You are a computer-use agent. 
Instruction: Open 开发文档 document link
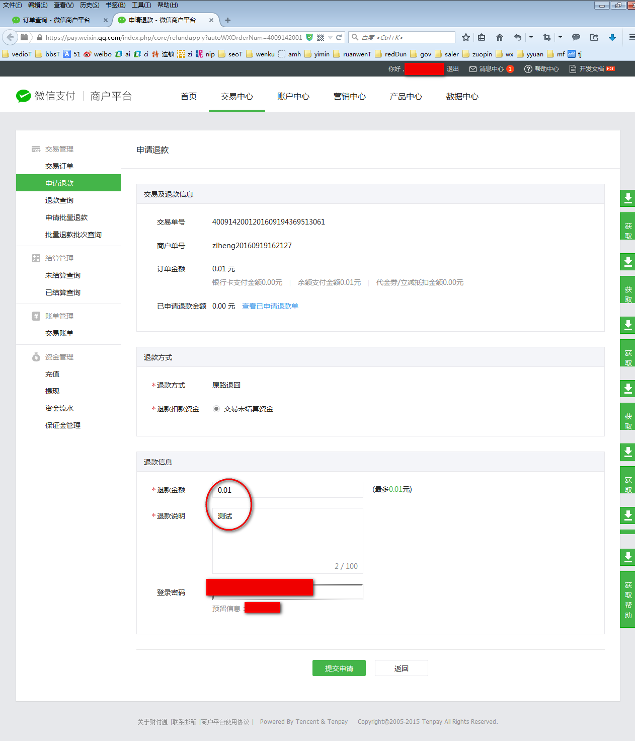[x=592, y=69]
